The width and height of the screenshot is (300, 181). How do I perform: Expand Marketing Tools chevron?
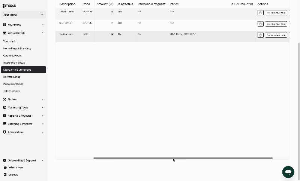[42, 107]
